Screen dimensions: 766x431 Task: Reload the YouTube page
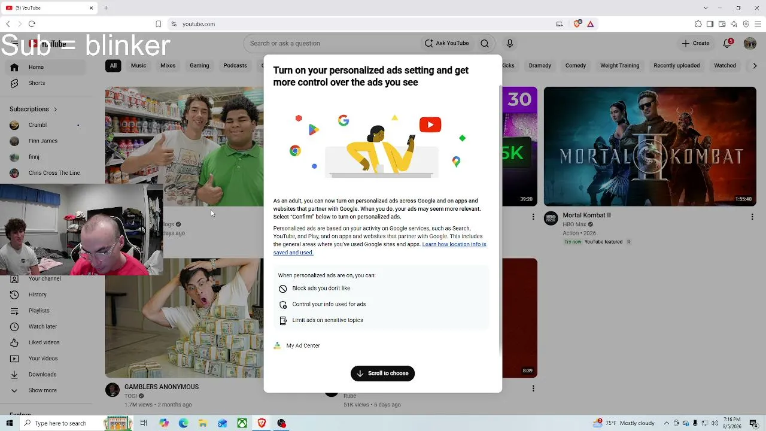pos(32,24)
